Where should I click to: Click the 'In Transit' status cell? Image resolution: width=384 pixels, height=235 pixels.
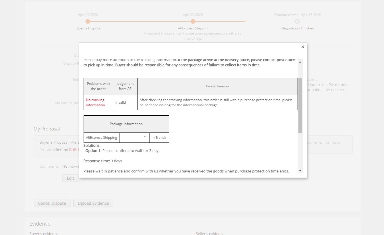tap(159, 138)
